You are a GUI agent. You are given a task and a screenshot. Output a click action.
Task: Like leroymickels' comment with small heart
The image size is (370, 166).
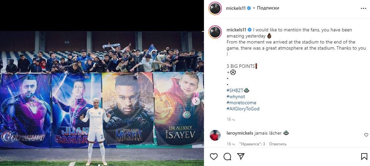(x=366, y=135)
